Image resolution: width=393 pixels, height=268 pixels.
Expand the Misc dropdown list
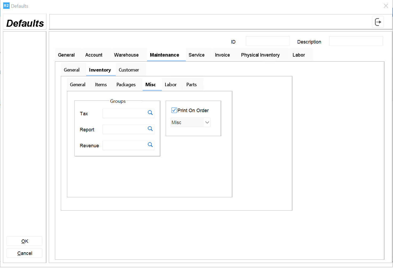click(x=207, y=123)
